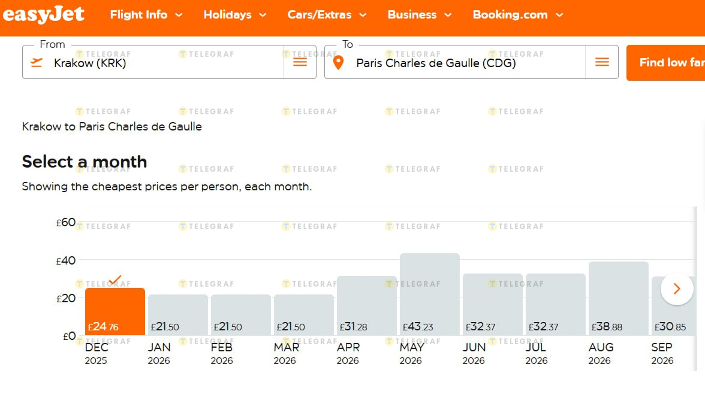Click the airplane icon in From field
Screen dimensions: 705x395
[37, 62]
